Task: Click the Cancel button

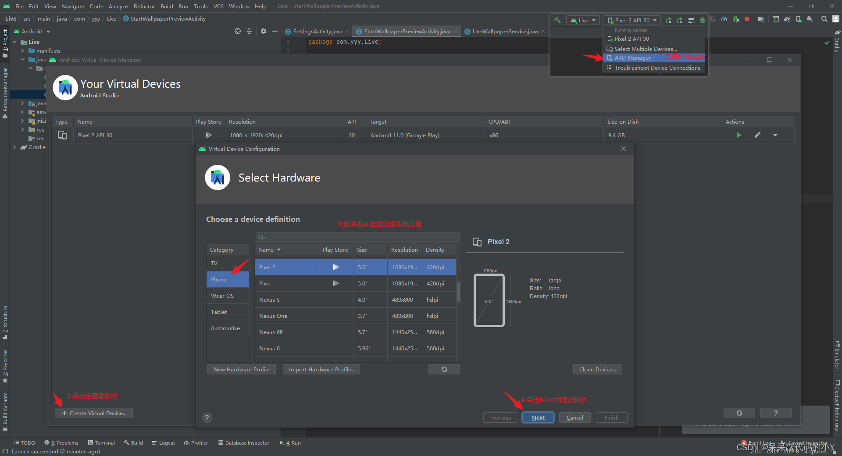Action: (x=574, y=417)
